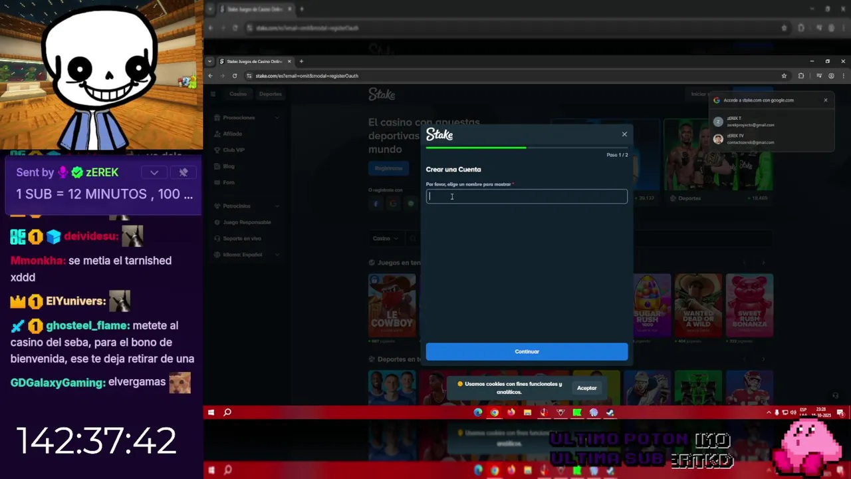Click ghosteel_flame's username in chat
Image resolution: width=851 pixels, height=479 pixels.
tap(88, 325)
